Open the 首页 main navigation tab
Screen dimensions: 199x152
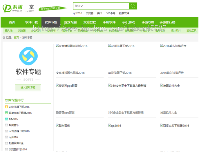[12, 22]
